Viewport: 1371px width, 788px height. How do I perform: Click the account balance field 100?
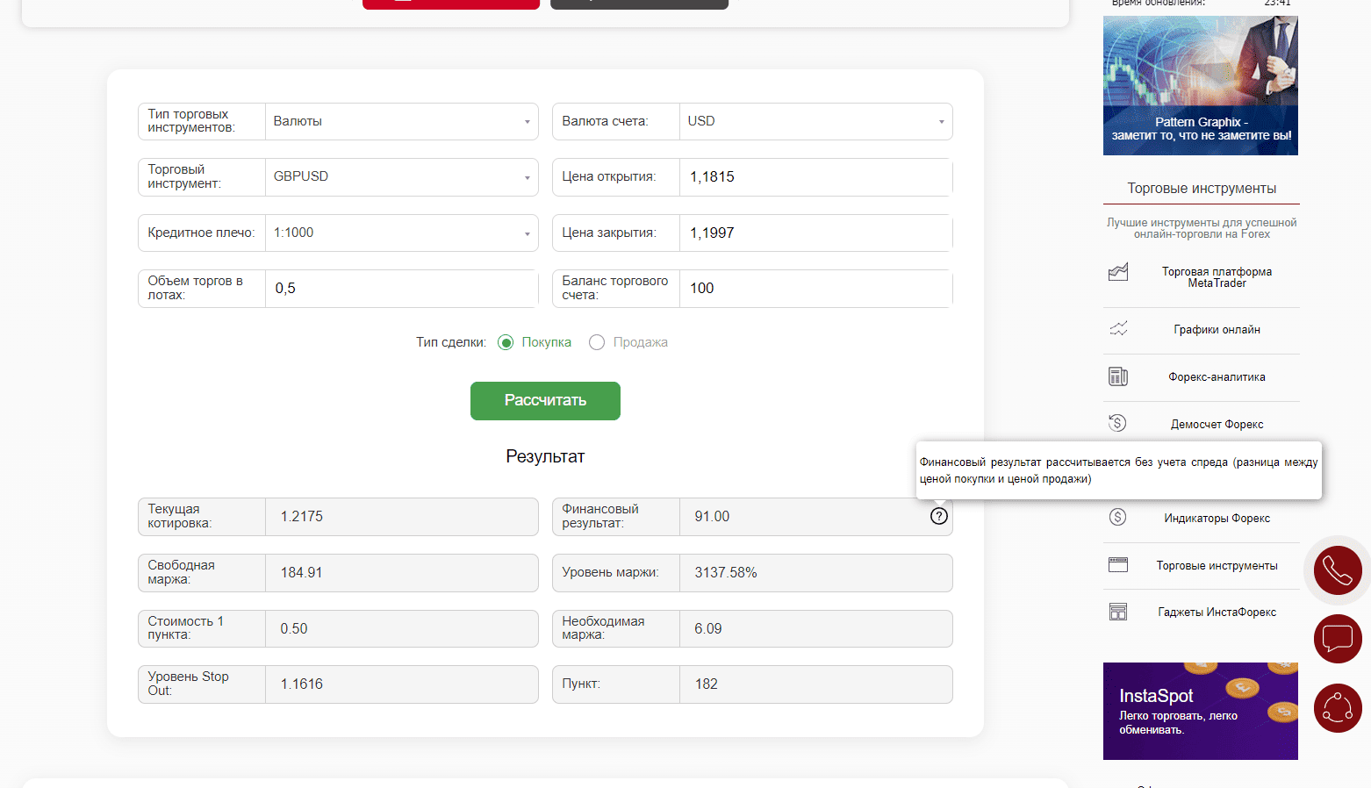(x=816, y=288)
